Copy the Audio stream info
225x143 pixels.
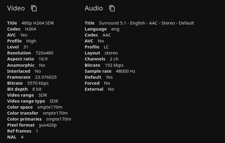(x=112, y=8)
